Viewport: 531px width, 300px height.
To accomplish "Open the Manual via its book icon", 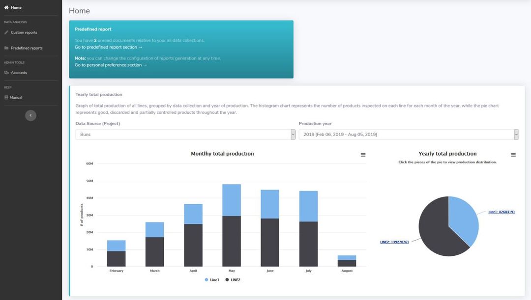I will tap(6, 97).
